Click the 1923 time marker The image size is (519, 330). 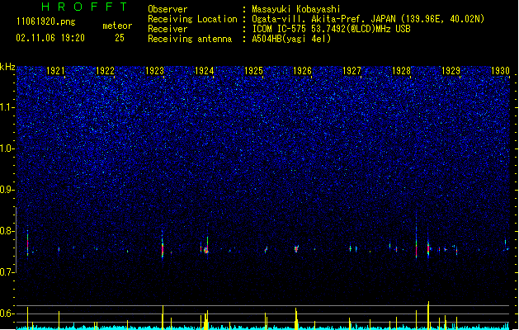[x=154, y=71]
